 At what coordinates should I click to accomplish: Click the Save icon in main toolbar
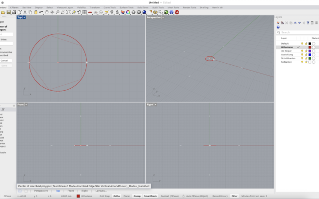8,12
